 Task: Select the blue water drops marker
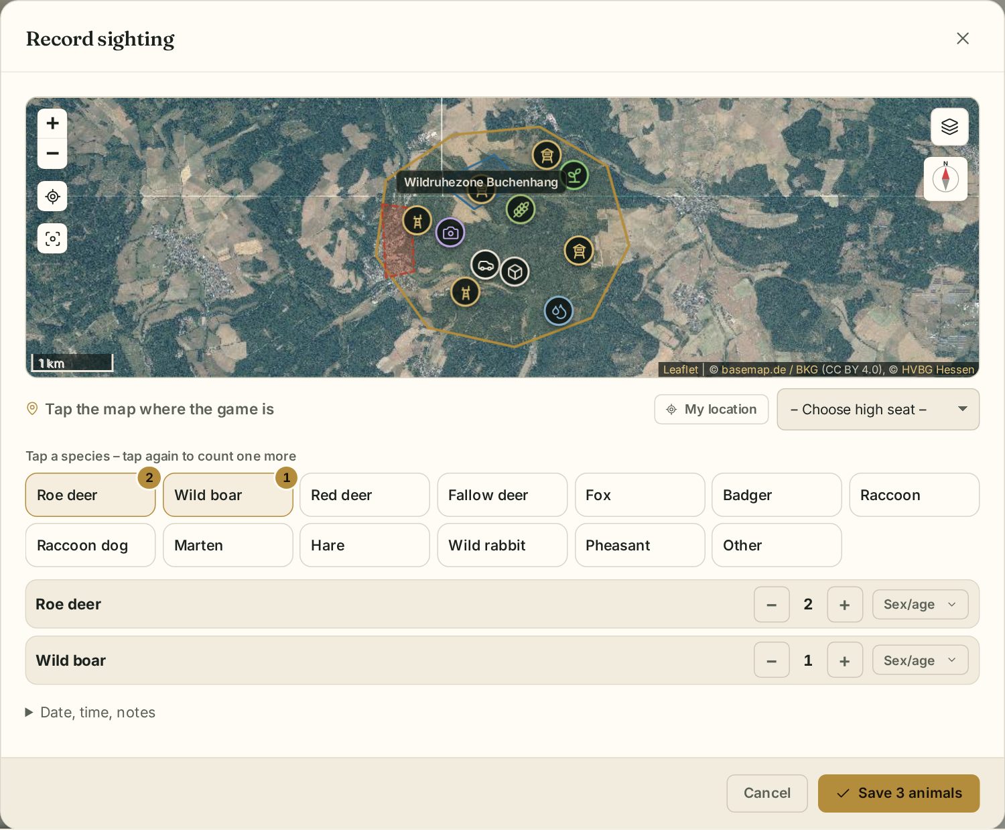(559, 311)
